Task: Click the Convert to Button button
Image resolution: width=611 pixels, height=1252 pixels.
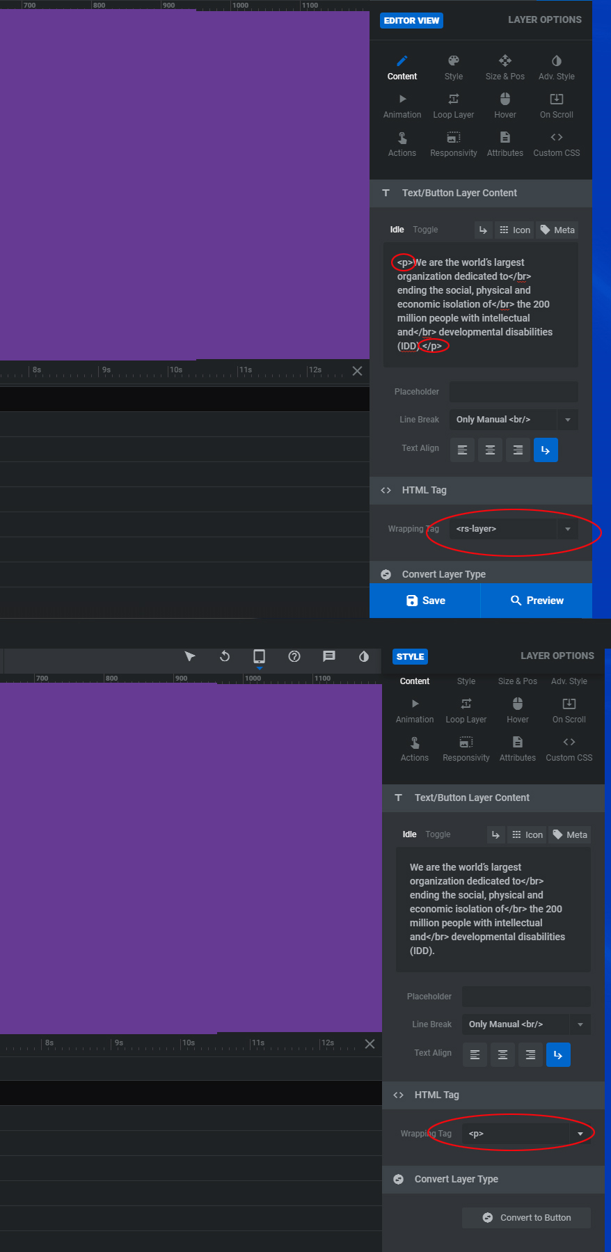Action: [x=527, y=1218]
